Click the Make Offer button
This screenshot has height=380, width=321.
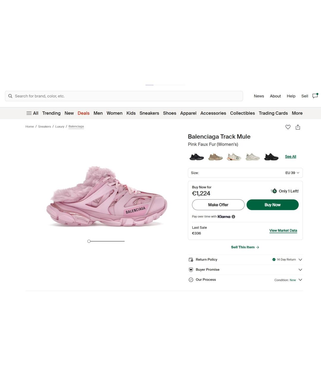(x=218, y=205)
